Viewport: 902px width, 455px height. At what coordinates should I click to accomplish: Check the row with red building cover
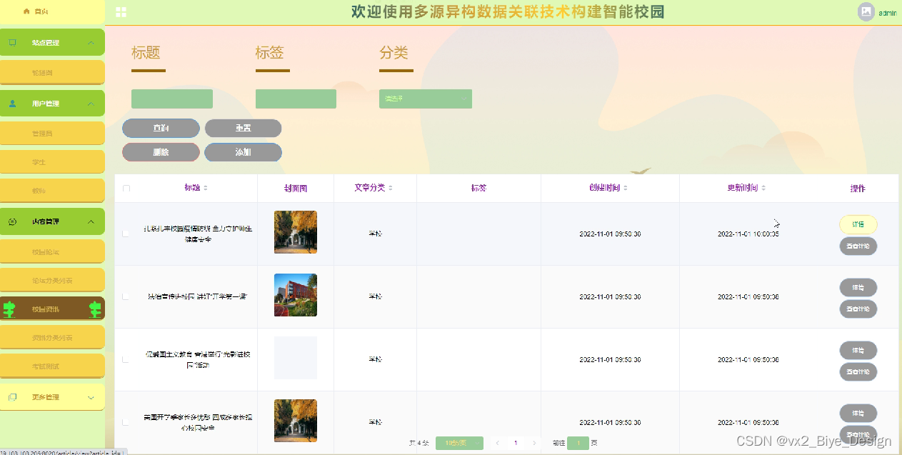[126, 296]
